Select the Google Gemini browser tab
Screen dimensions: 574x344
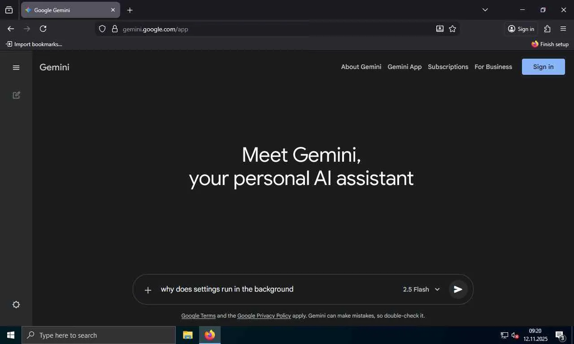click(70, 10)
